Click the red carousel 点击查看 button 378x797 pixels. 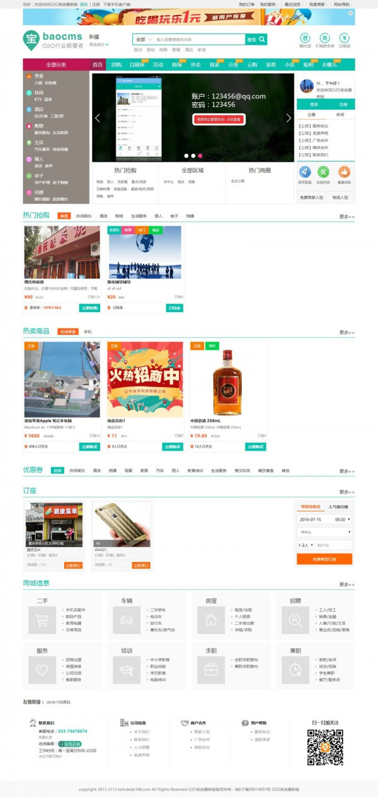218,119
